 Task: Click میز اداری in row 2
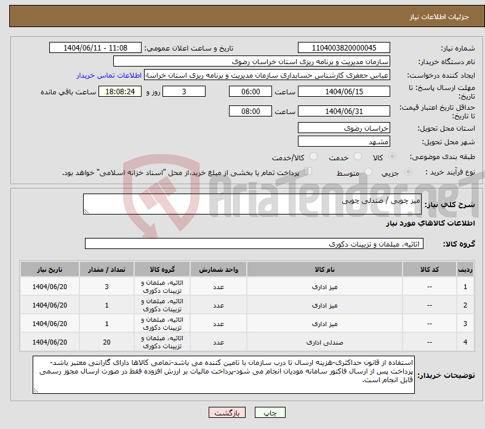pos(324,305)
